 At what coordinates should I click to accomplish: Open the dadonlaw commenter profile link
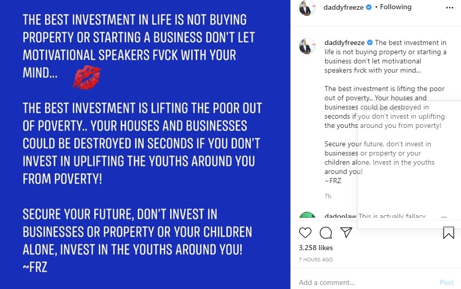click(340, 216)
